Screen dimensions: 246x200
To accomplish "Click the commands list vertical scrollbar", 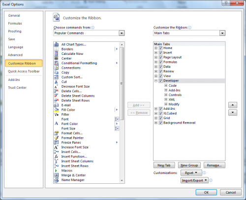I will (x=122, y=113).
